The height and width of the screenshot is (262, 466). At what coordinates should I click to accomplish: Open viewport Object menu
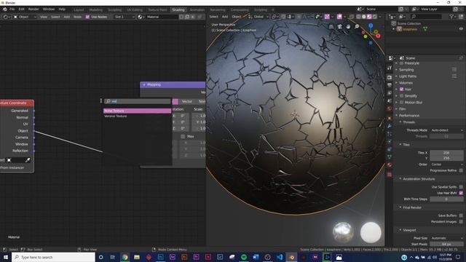[237, 17]
